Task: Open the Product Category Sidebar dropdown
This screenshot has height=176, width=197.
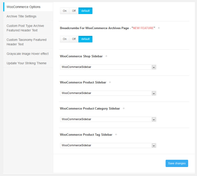Action: click(x=108, y=119)
